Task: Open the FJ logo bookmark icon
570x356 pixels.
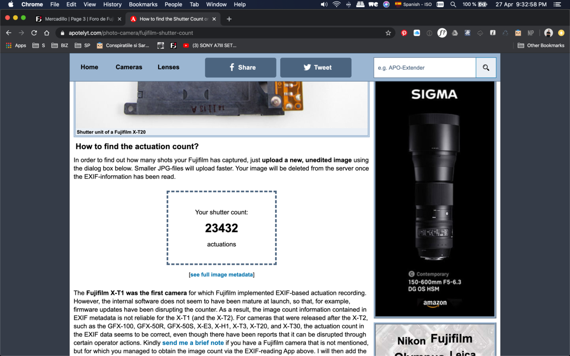Action: [x=173, y=46]
